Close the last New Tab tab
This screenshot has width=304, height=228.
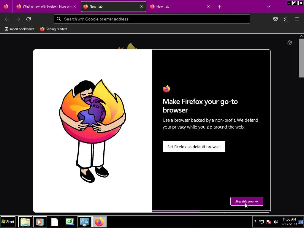208,7
